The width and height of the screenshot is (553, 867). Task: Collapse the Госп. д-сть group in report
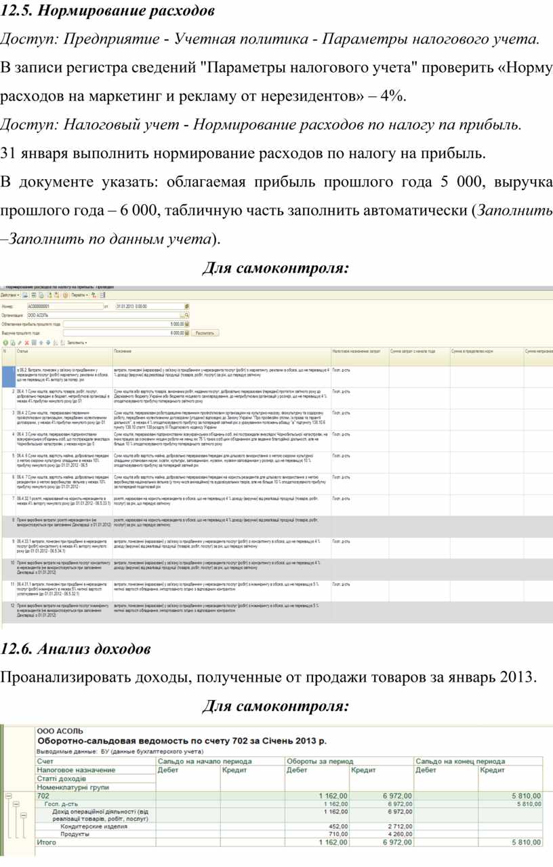16,804
